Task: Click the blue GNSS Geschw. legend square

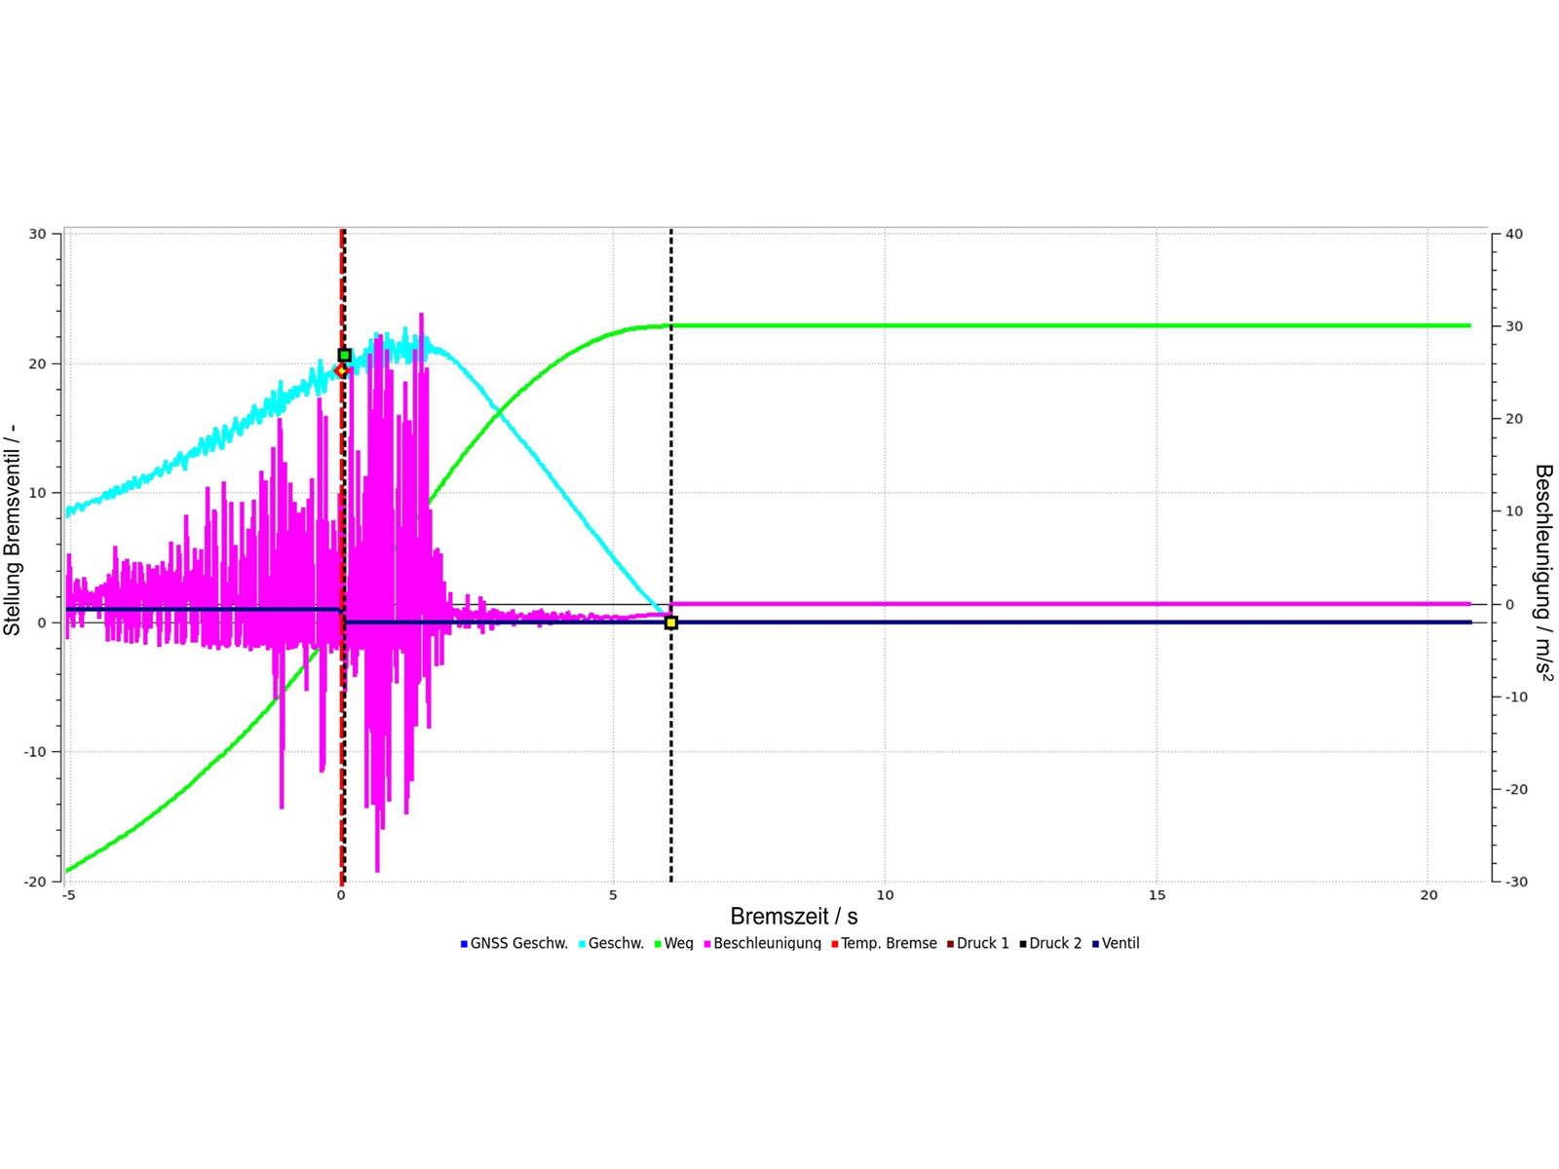Action: (464, 944)
